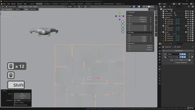Open the World properties tab icon
Viewport: 195px width, 110px height.
[160, 63]
